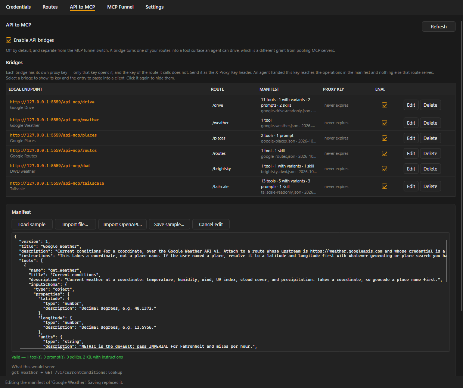This screenshot has height=388, width=463.
Task: Click the /weather route cell
Action: click(220, 123)
